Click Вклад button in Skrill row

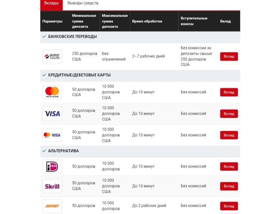(229, 186)
